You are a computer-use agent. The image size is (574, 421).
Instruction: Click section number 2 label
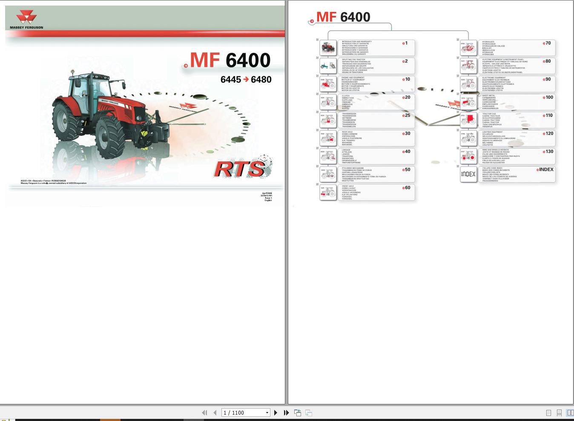coord(405,61)
